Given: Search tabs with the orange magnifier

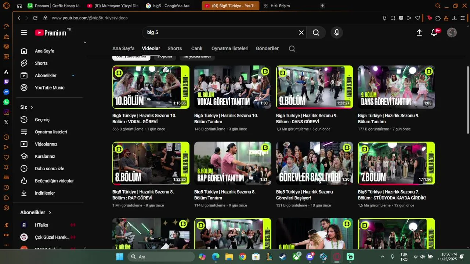Looking at the screenshot, I should click(438, 6).
